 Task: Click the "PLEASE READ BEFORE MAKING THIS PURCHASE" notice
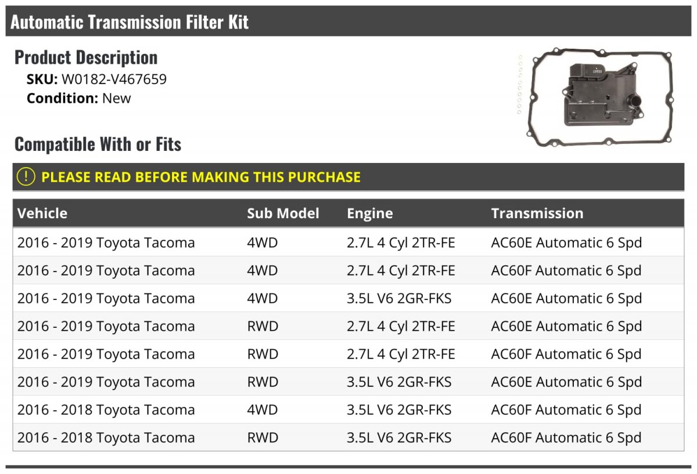coord(201,177)
